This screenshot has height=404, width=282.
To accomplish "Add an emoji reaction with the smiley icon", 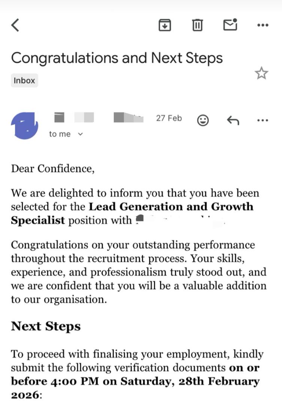I will (203, 120).
